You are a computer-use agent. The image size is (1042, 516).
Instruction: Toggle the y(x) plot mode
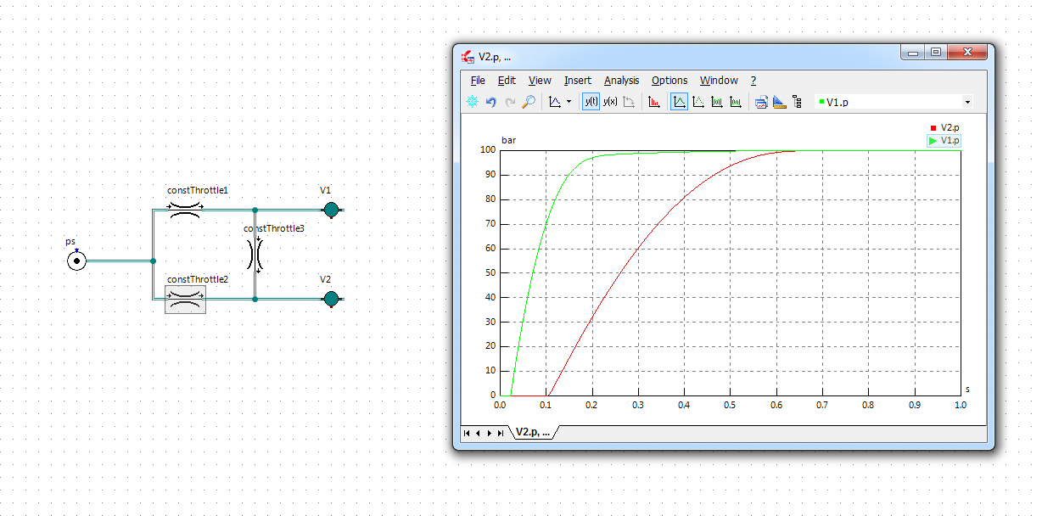click(x=610, y=102)
